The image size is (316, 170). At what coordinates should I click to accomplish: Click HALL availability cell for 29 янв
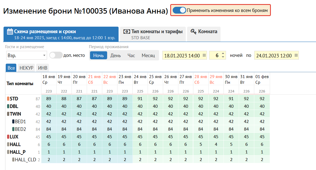point(216,144)
